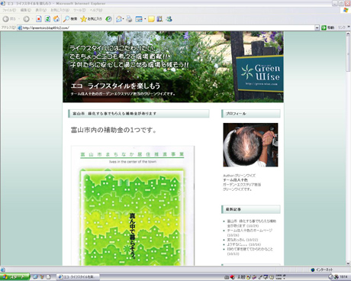Open the profile photo thumbnail
Viewport: 351px width, 281px height.
(250, 145)
